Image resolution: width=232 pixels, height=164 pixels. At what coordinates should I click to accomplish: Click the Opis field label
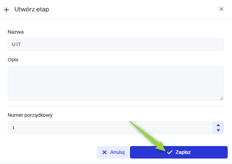coord(13,60)
